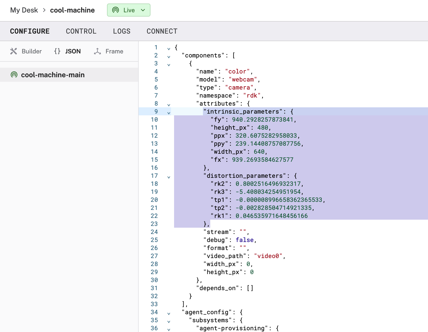This screenshot has height=332, width=428.
Task: Toggle collapse of the attributes object on line 8
Action: [169, 105]
